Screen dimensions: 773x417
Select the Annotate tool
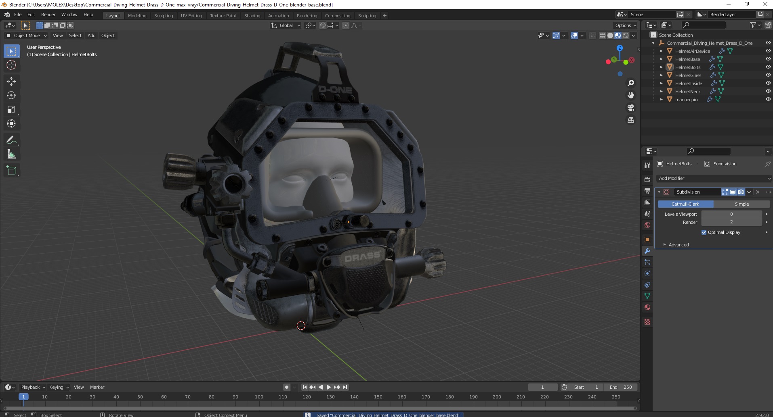click(11, 140)
